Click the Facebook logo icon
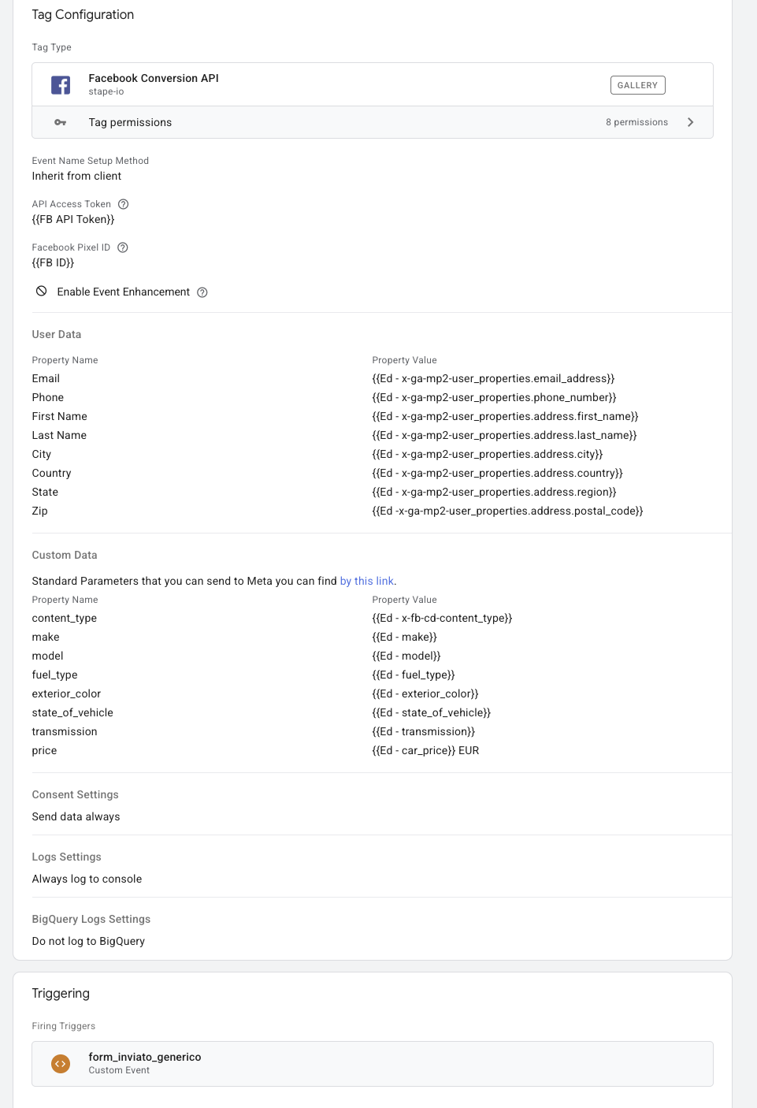The height and width of the screenshot is (1108, 757). [61, 85]
